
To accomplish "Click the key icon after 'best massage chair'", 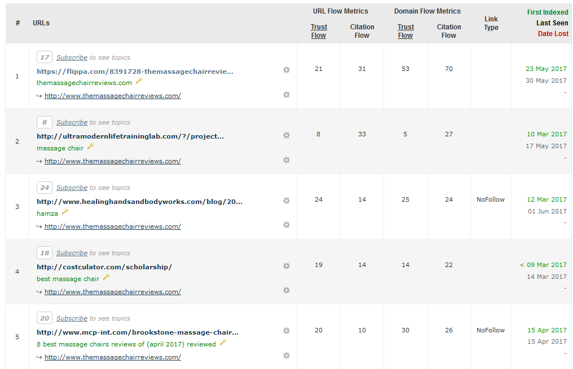I will coord(106,277).
